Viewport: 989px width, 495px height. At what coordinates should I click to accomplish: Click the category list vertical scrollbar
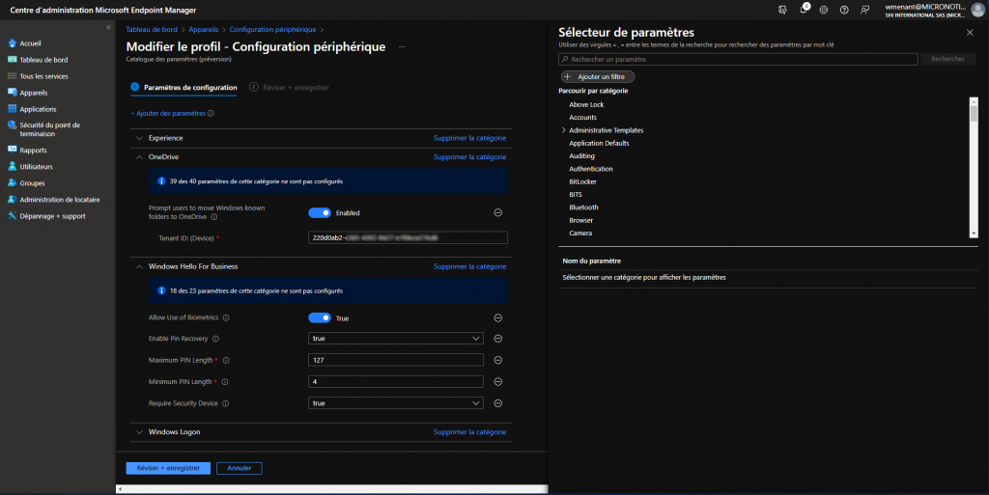tap(974, 168)
